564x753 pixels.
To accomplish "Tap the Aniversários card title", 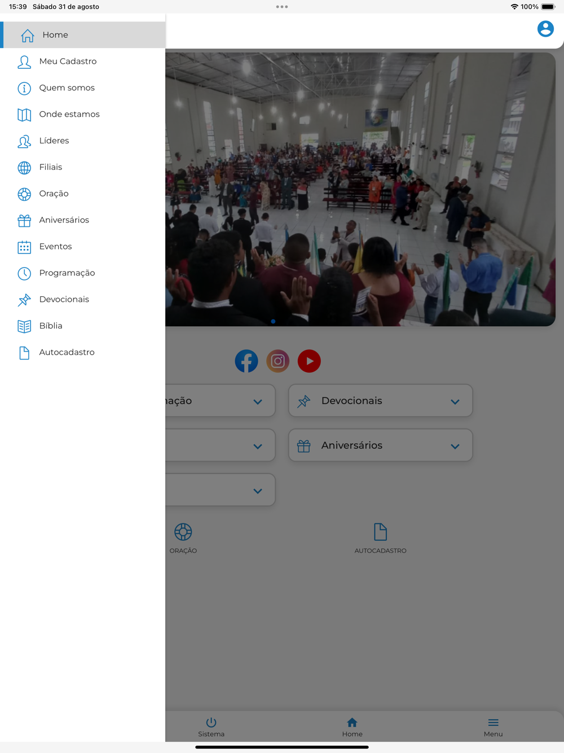I will (x=352, y=445).
